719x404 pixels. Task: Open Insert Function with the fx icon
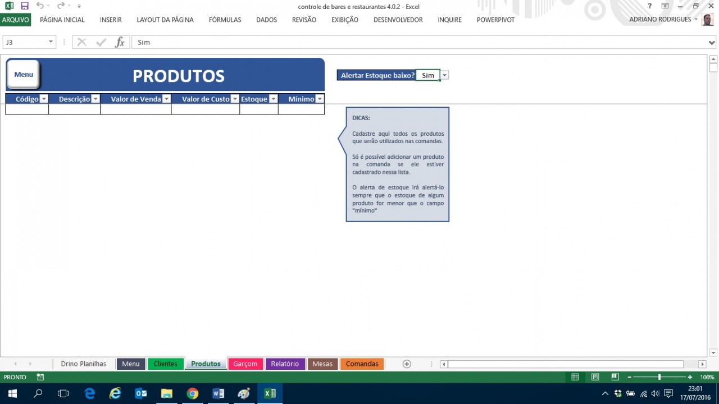coord(120,42)
